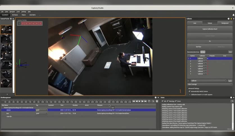Image resolution: width=235 pixels, height=136 pixels.
Task: Select the last camera preview thumbnail
Action: 6,83
